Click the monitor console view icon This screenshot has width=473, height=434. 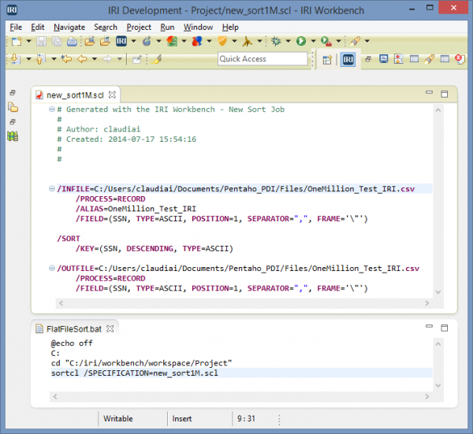(x=383, y=59)
